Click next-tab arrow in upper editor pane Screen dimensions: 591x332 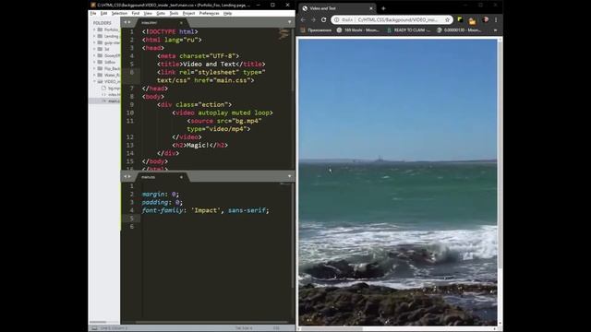[129, 22]
